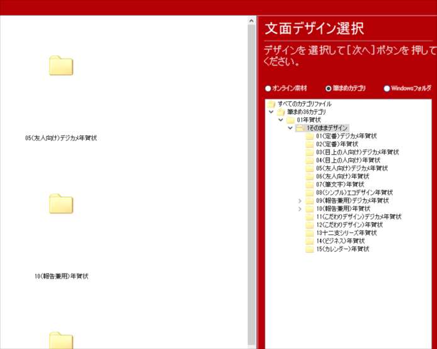Click the scroll-up arrow of the thumbnail pane
The height and width of the screenshot is (349, 437).
pyautogui.click(x=252, y=20)
